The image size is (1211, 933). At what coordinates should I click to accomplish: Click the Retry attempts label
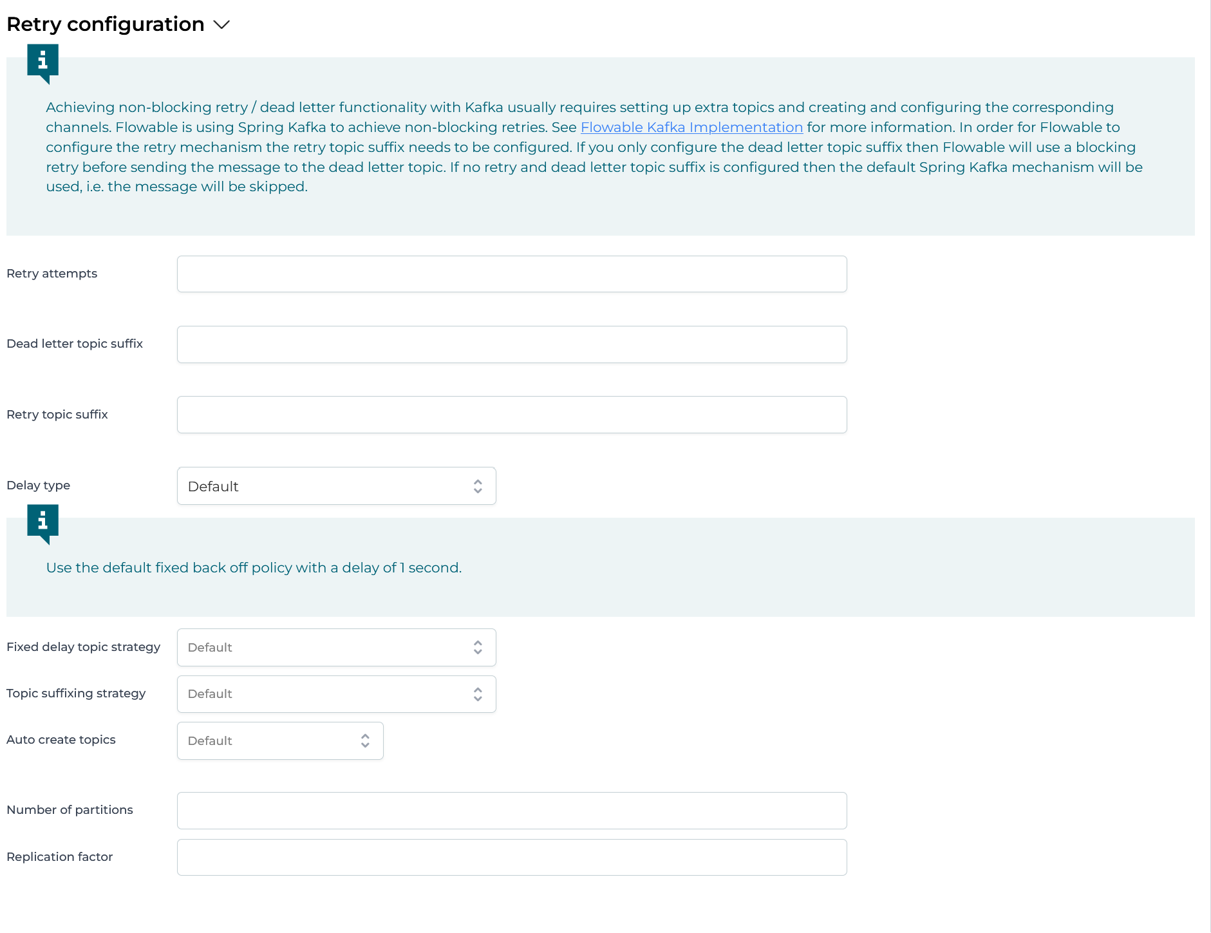tap(52, 273)
